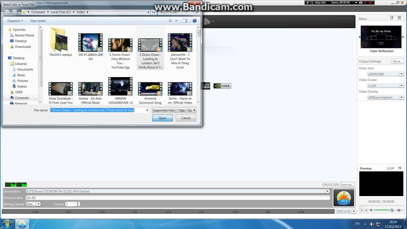The width and height of the screenshot is (407, 229).
Task: Click the search magnifier icon
Action: pyautogui.click(x=197, y=12)
